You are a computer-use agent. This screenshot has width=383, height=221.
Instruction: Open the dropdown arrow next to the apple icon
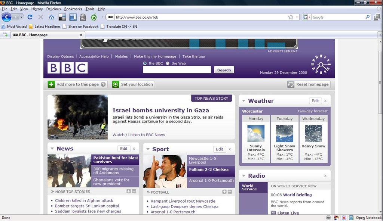tap(102, 17)
